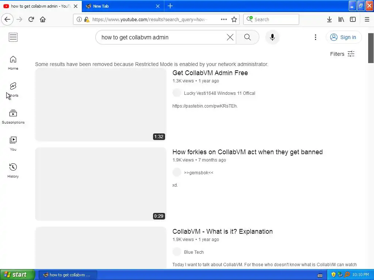Show site information icon in address bar

tap(79, 19)
